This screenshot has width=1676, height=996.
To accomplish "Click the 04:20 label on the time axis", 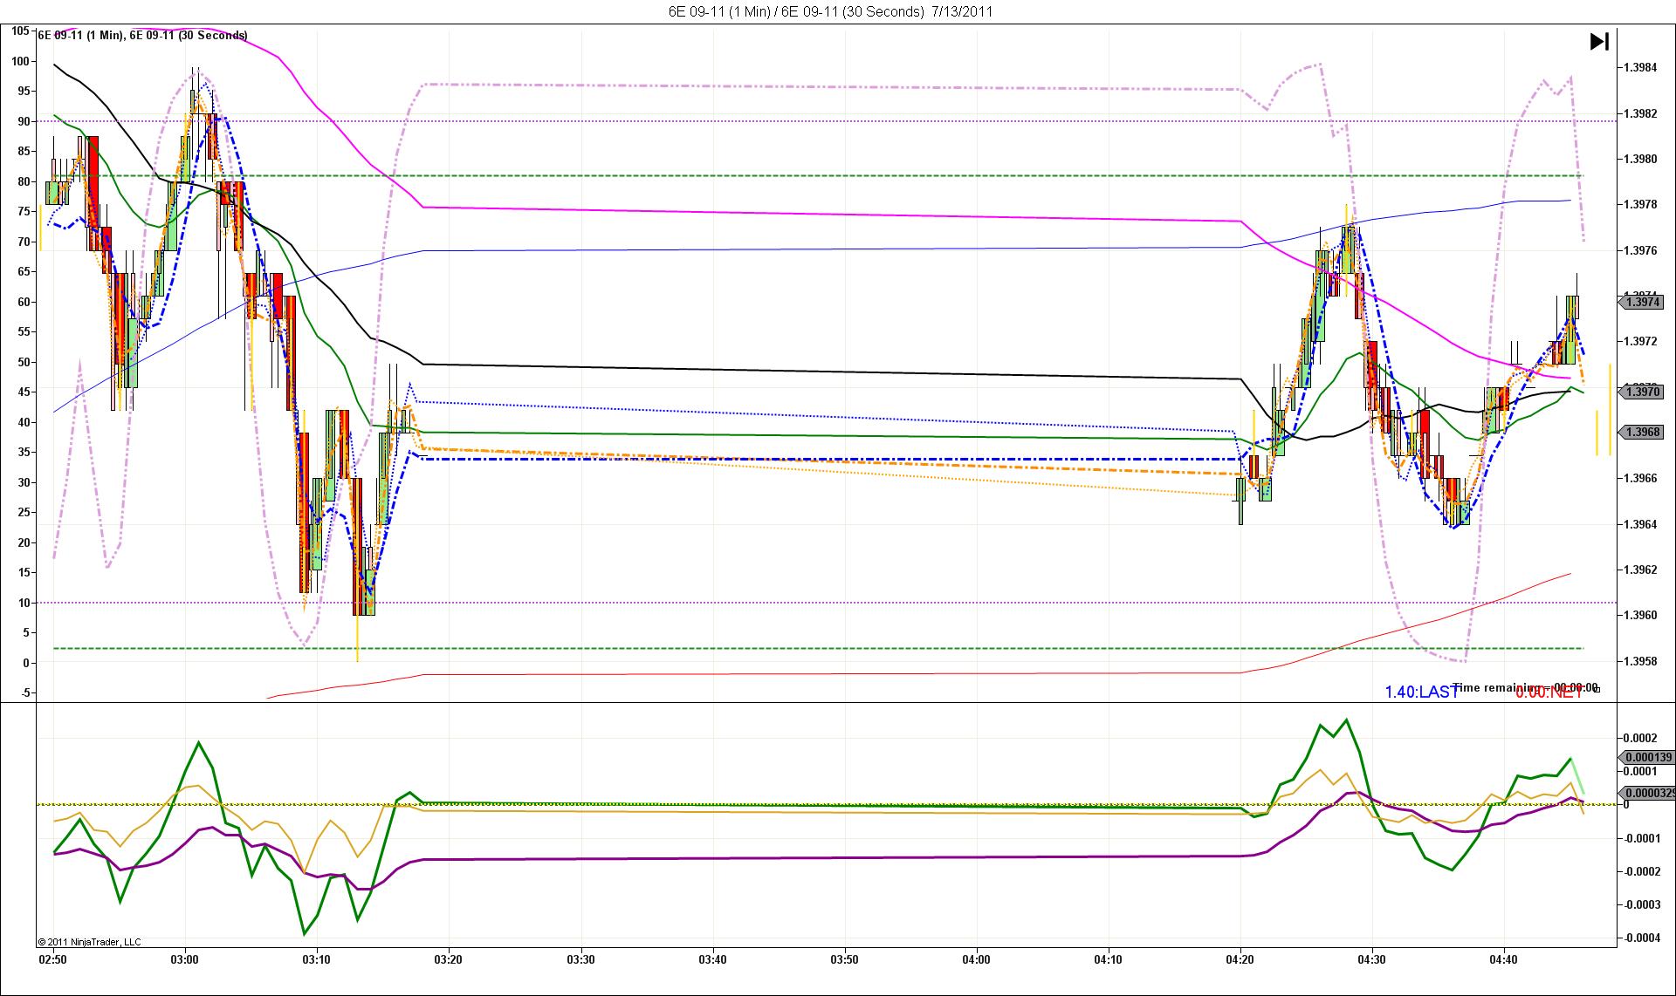I will pos(1240,960).
